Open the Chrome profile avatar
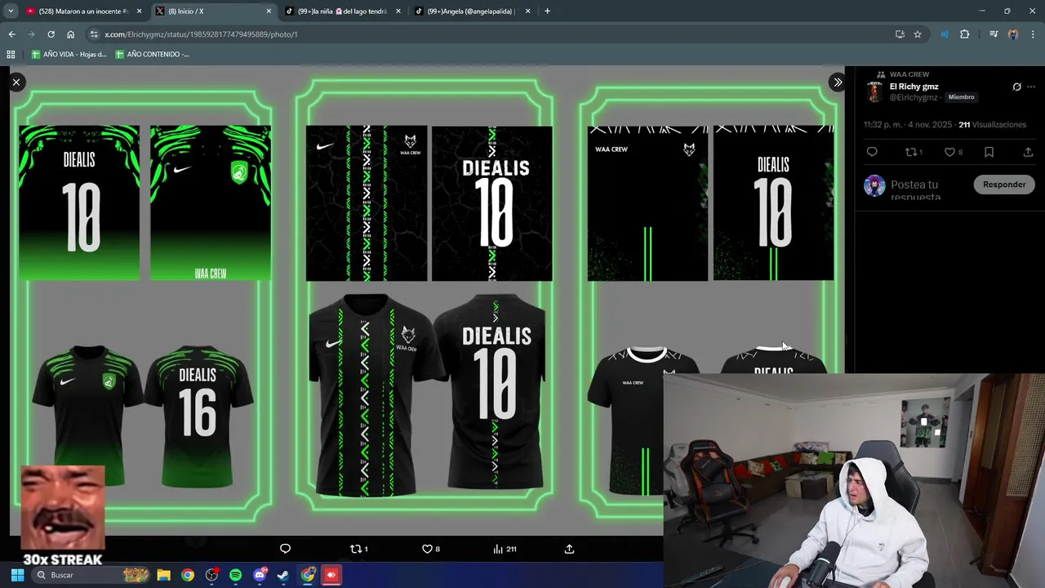 (x=1013, y=34)
